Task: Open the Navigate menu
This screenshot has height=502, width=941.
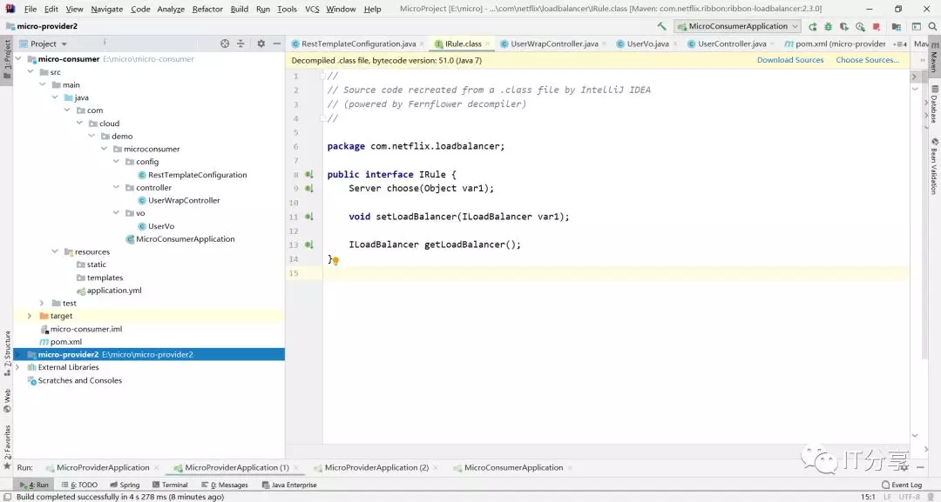Action: tap(107, 9)
